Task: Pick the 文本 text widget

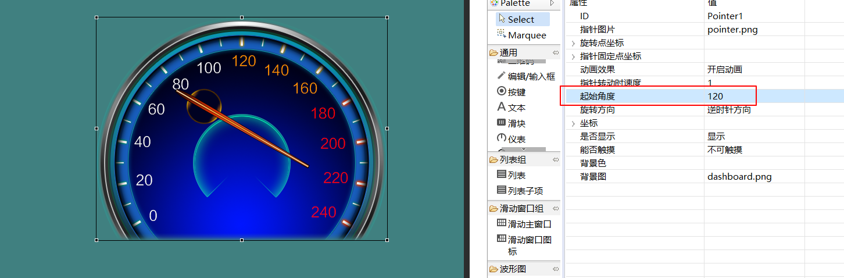Action: coord(512,108)
